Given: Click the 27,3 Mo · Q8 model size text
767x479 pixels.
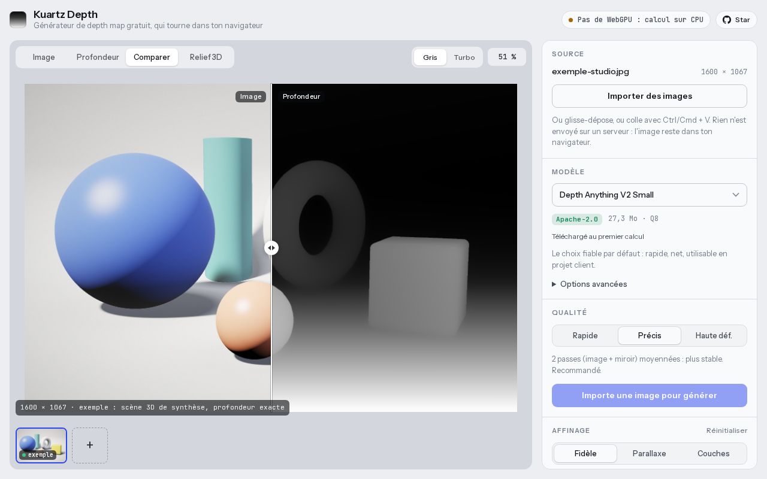Looking at the screenshot, I should tap(633, 219).
